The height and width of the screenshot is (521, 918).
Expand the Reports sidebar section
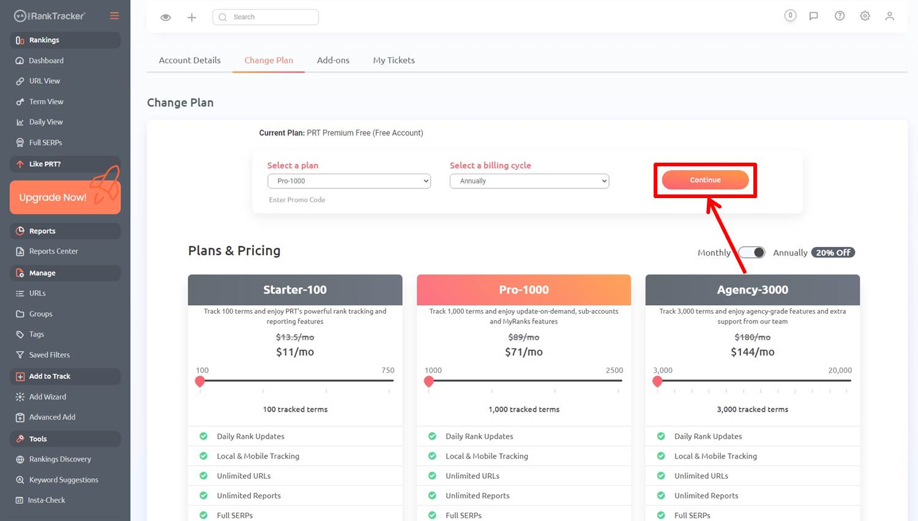(65, 231)
